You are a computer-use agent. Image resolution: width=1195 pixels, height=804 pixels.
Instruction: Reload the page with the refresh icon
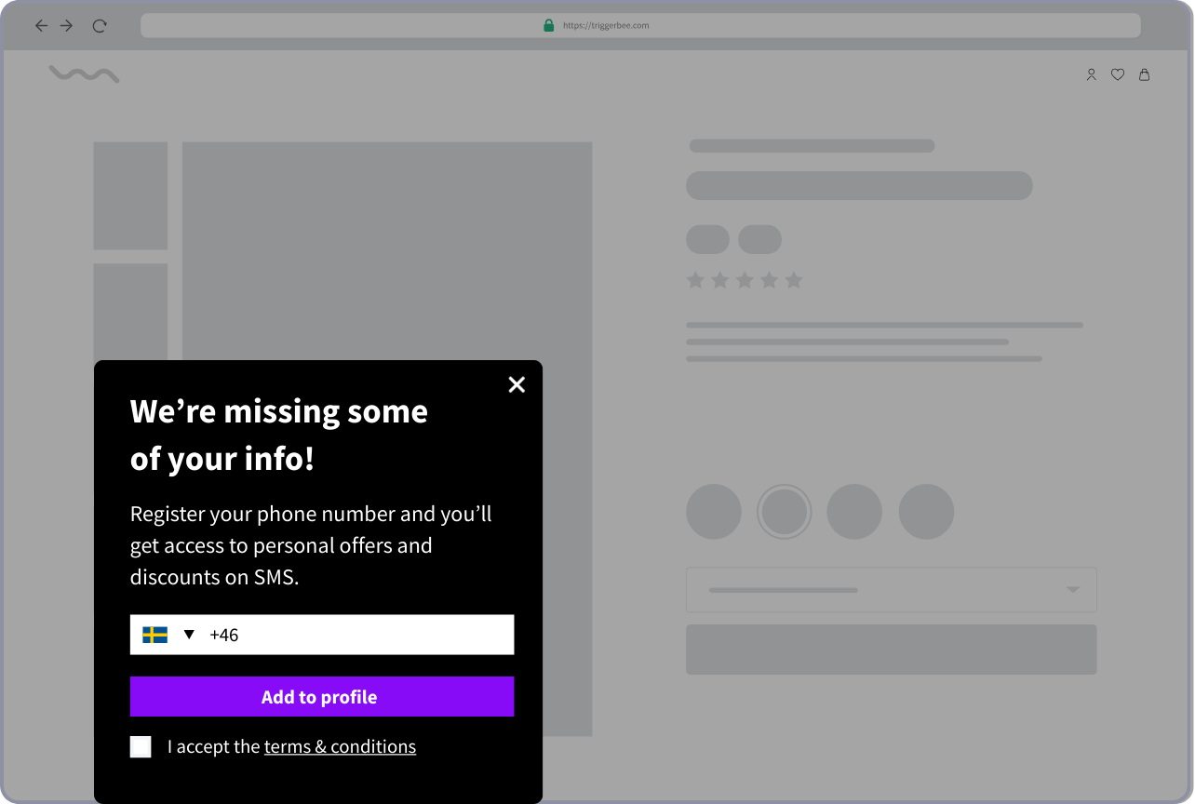[x=100, y=26]
